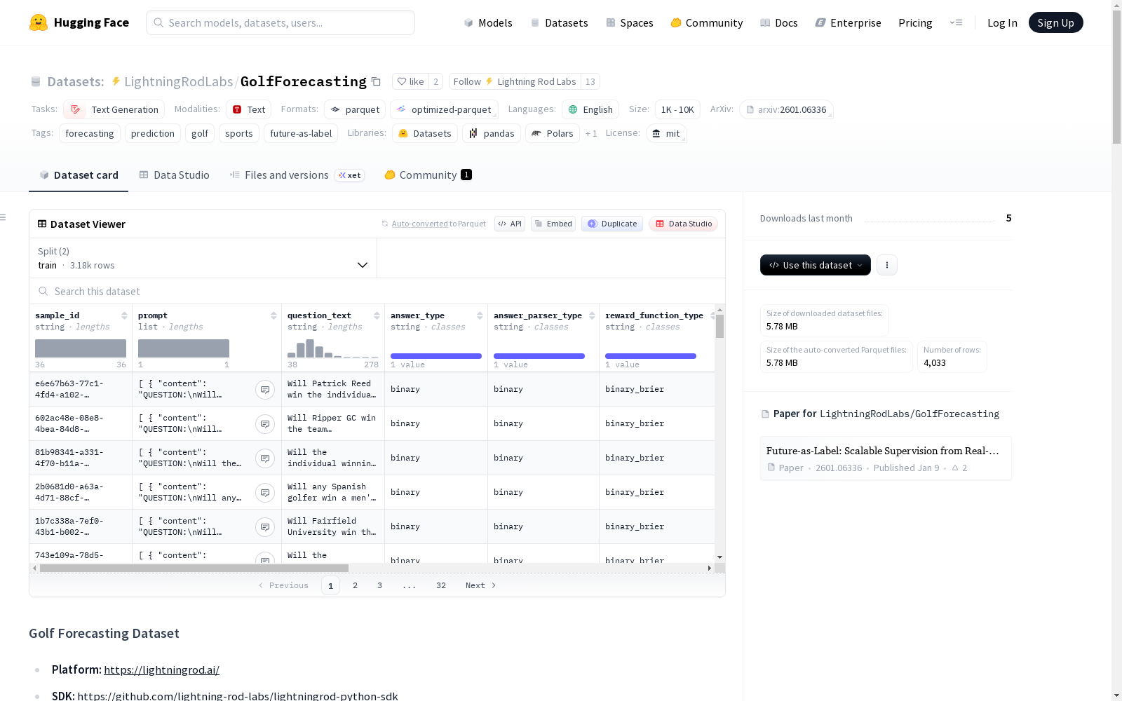Open the arxiv 2601.06336 tag
Screen dimensions: 1122x701
pyautogui.click(x=786, y=109)
